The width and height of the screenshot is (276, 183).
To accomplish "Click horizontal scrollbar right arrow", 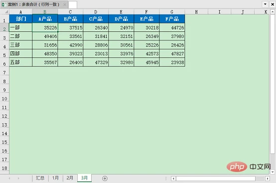I will coord(268,179).
